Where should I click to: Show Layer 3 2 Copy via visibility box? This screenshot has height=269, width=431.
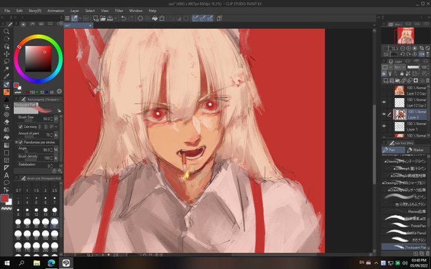[384, 91]
